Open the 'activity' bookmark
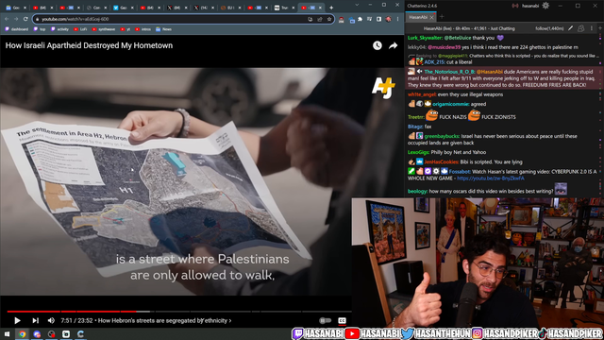 click(59, 29)
